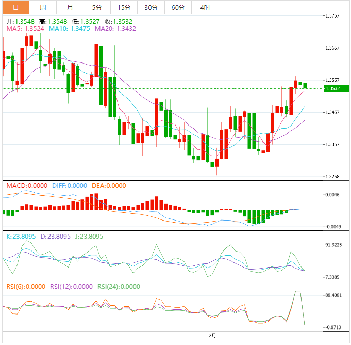351x345 pixels.
Task: Click the open price 开:1.3548
Action: pos(21,22)
